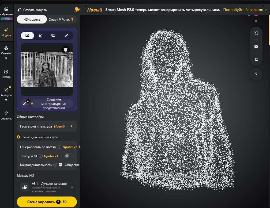
Task: Select the pencil text-prompt input mode
Action: (x=66, y=36)
